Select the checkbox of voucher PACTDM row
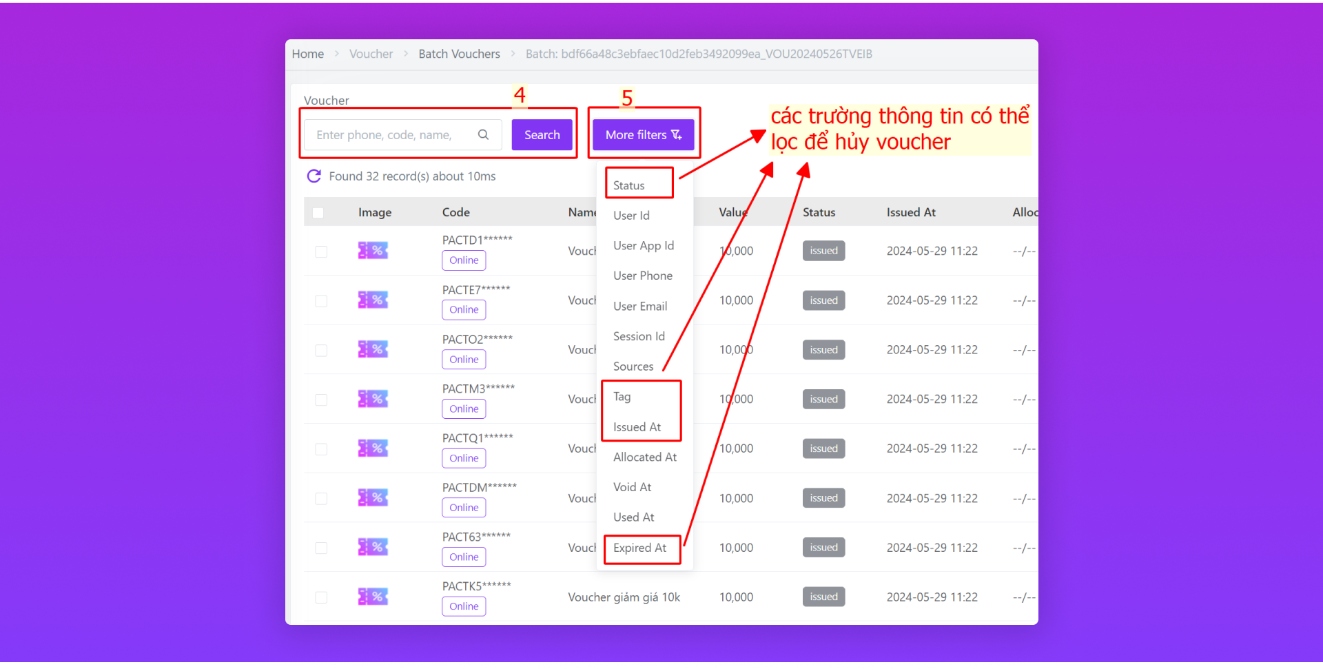 pyautogui.click(x=321, y=499)
